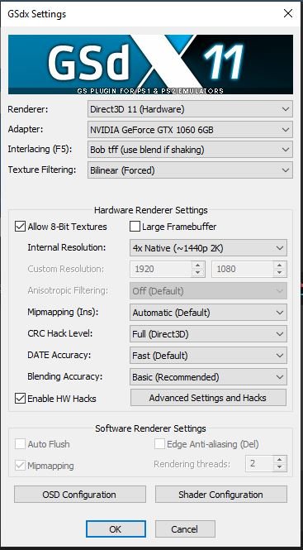Select the DATE Accuracy dropdown
Image resolution: width=303 pixels, height=550 pixels.
[208, 356]
